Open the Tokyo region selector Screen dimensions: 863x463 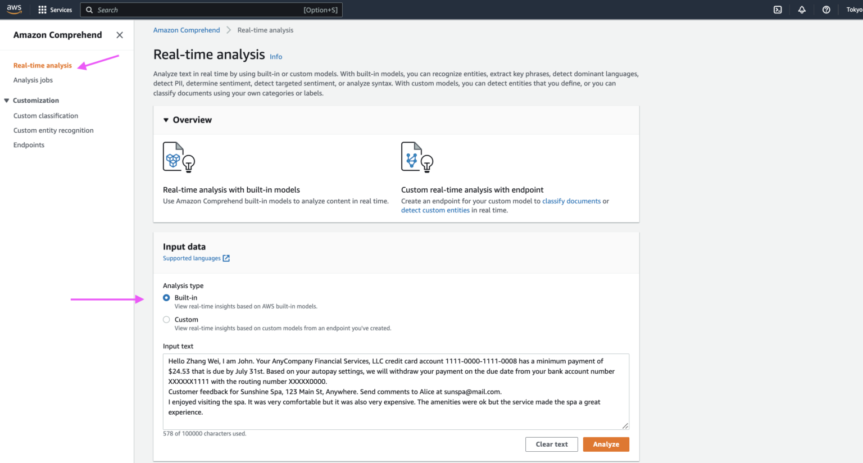coord(855,9)
